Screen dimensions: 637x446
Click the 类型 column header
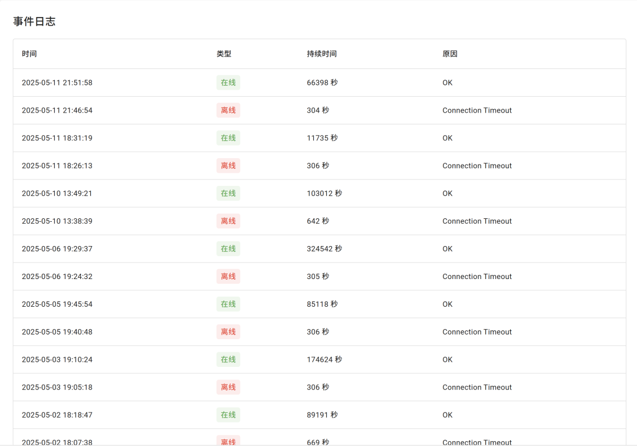(224, 54)
